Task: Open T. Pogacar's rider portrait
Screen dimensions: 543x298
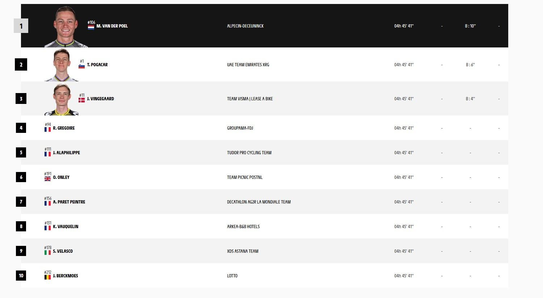Action: pyautogui.click(x=62, y=65)
